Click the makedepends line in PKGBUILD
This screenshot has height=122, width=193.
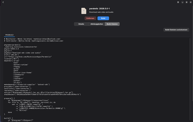tap(27, 85)
